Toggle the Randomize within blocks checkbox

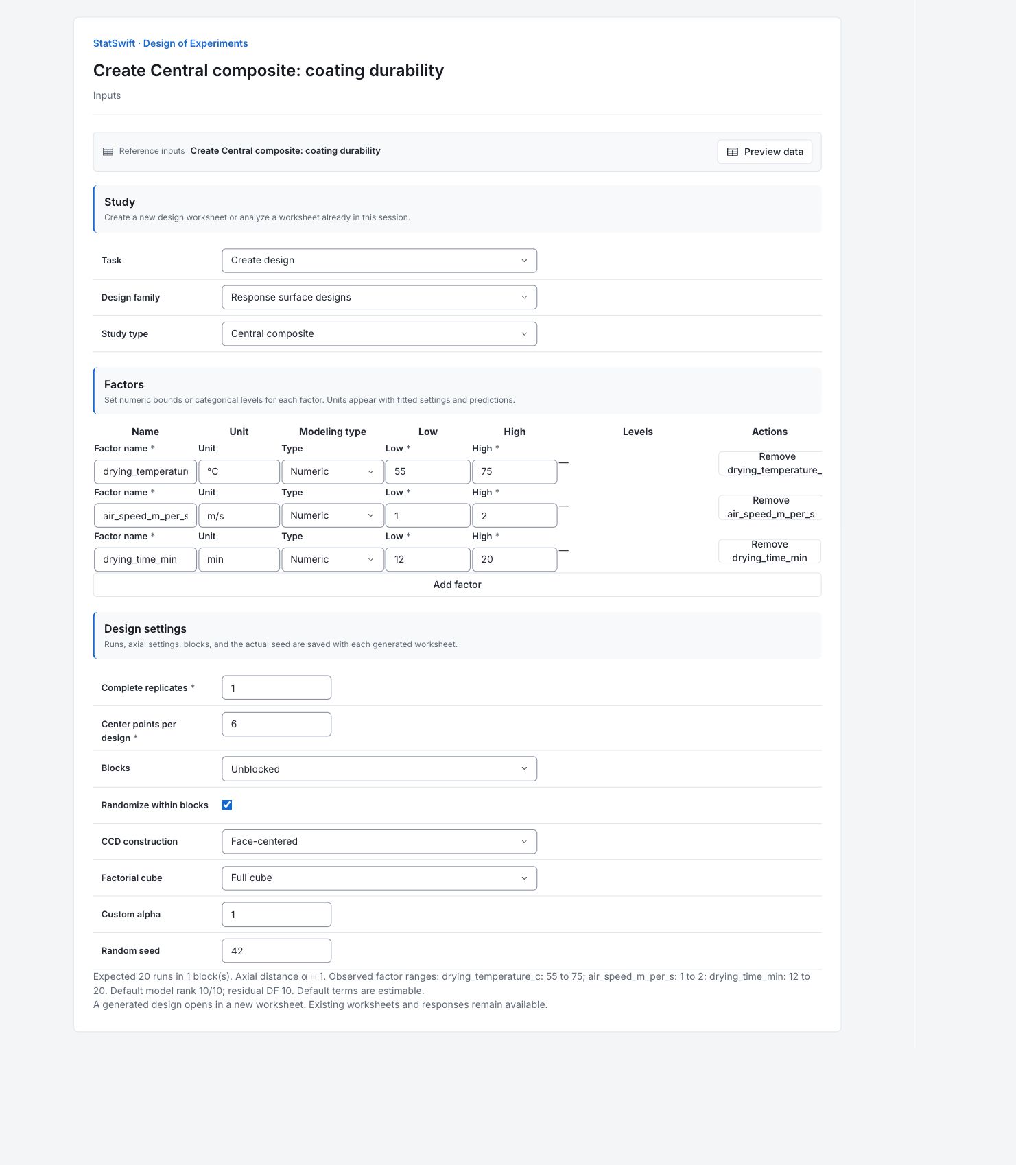(x=227, y=805)
